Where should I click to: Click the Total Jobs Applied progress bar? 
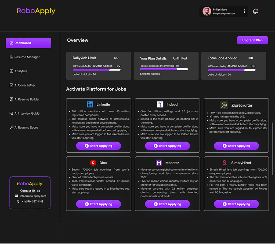point(231,70)
